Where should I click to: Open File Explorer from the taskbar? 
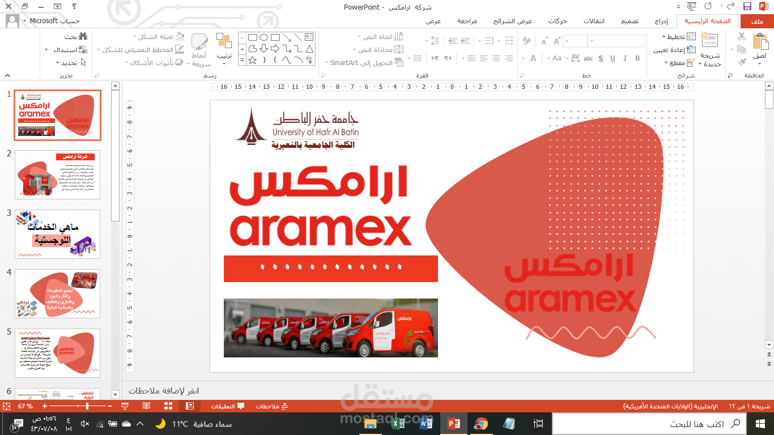tap(370, 423)
